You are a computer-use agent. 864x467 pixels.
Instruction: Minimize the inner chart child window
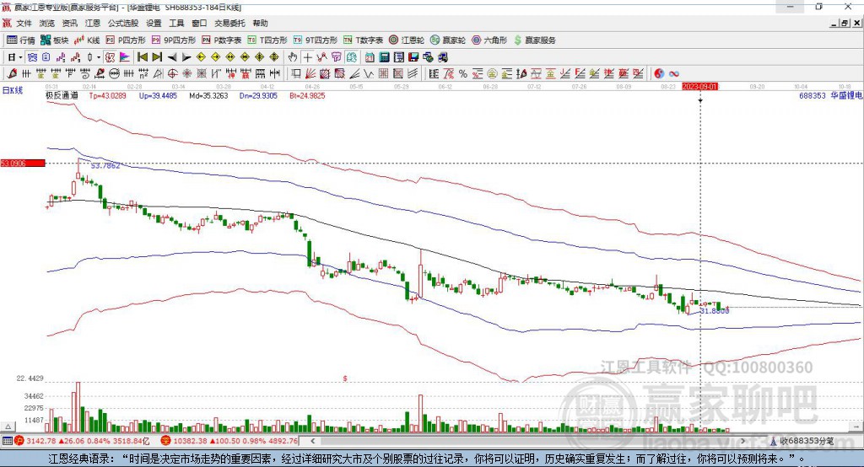[834, 23]
